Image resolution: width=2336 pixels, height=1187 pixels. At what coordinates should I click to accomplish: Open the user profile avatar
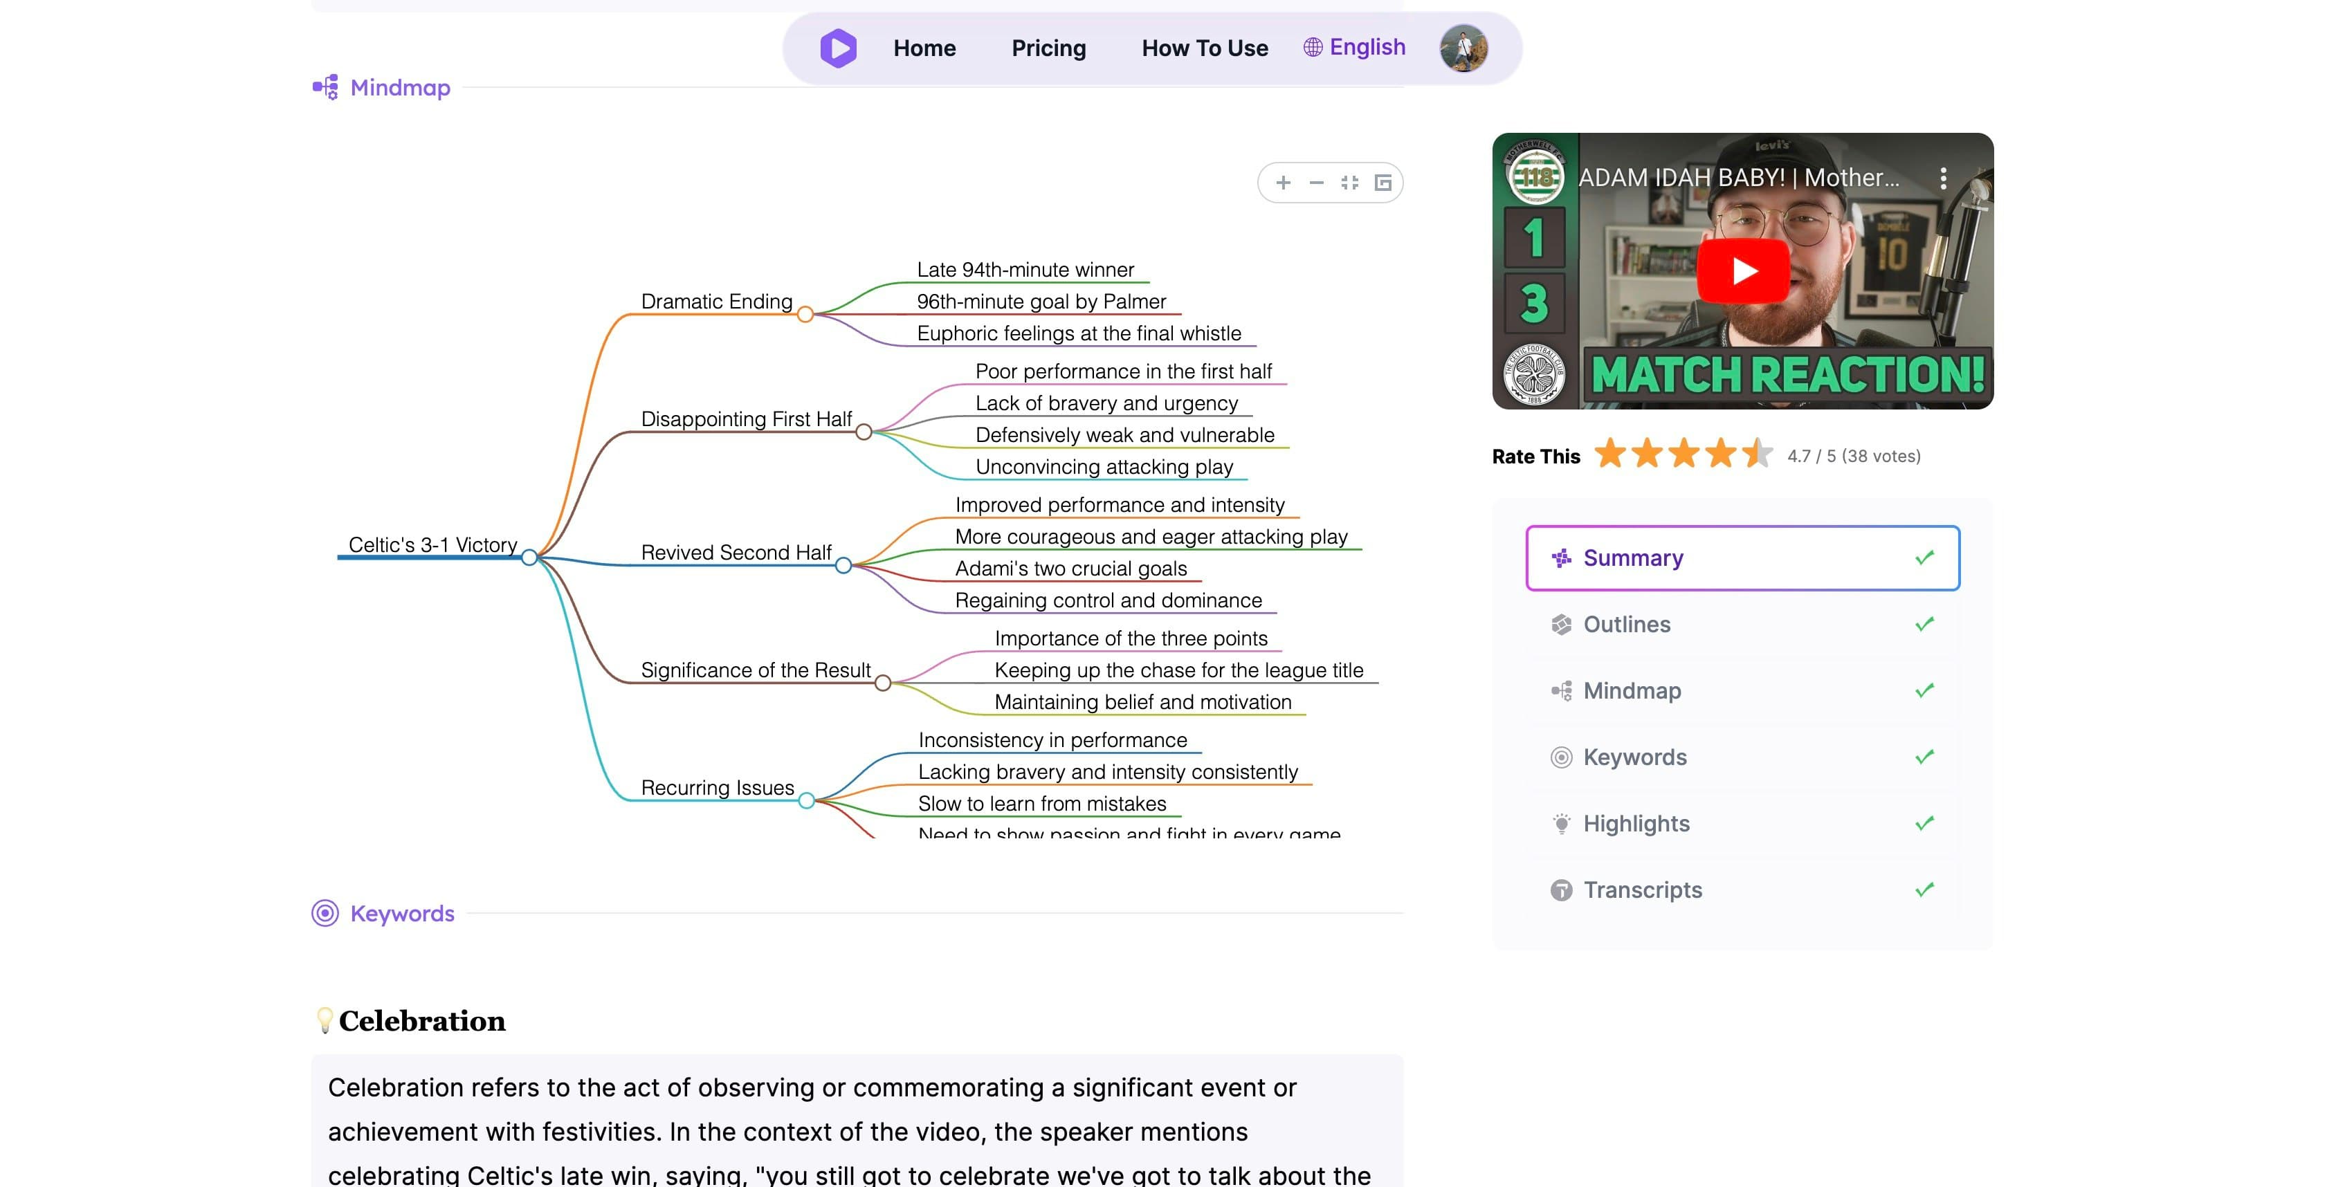pyautogui.click(x=1463, y=48)
